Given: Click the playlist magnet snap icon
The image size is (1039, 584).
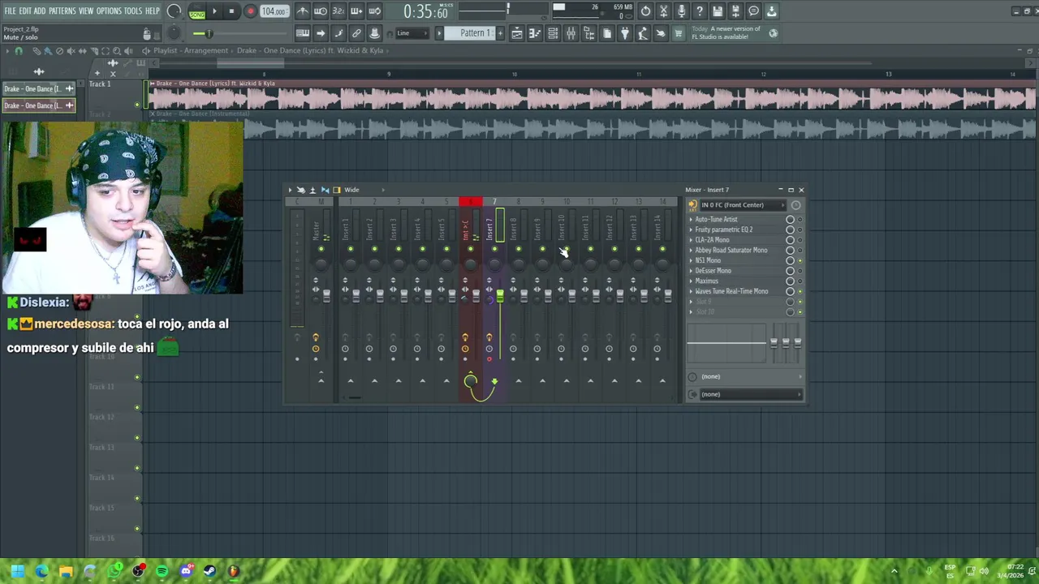Looking at the screenshot, I should (x=19, y=51).
